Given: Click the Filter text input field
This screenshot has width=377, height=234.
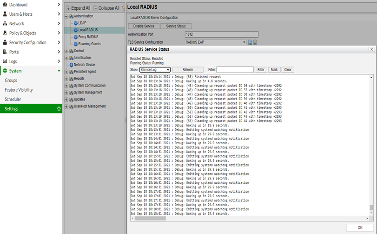Looking at the screenshot, I should (x=235, y=70).
